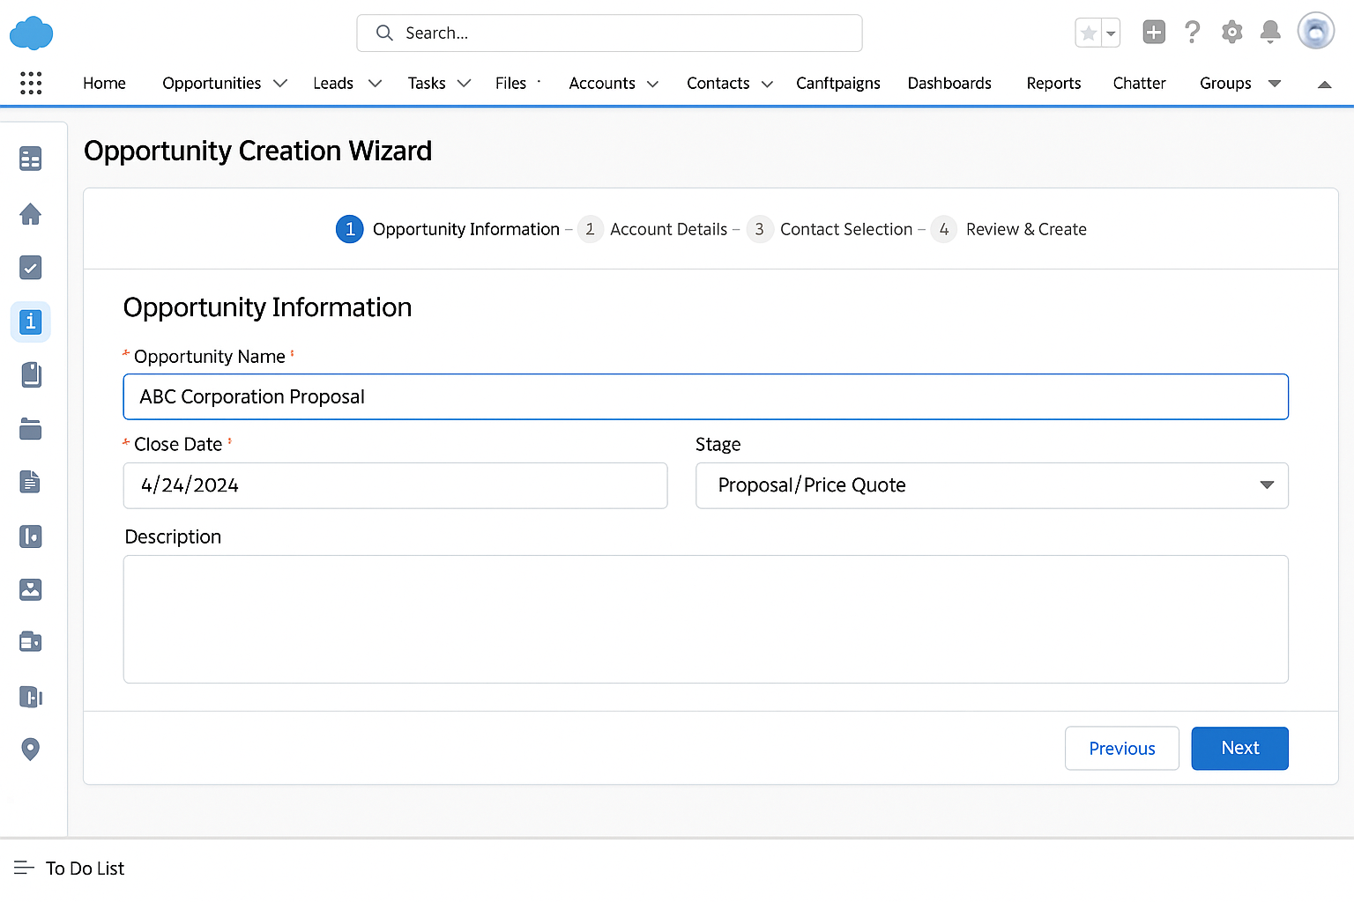Click the Salesforce cloud logo
Image resolution: width=1354 pixels, height=902 pixels.
(31, 33)
